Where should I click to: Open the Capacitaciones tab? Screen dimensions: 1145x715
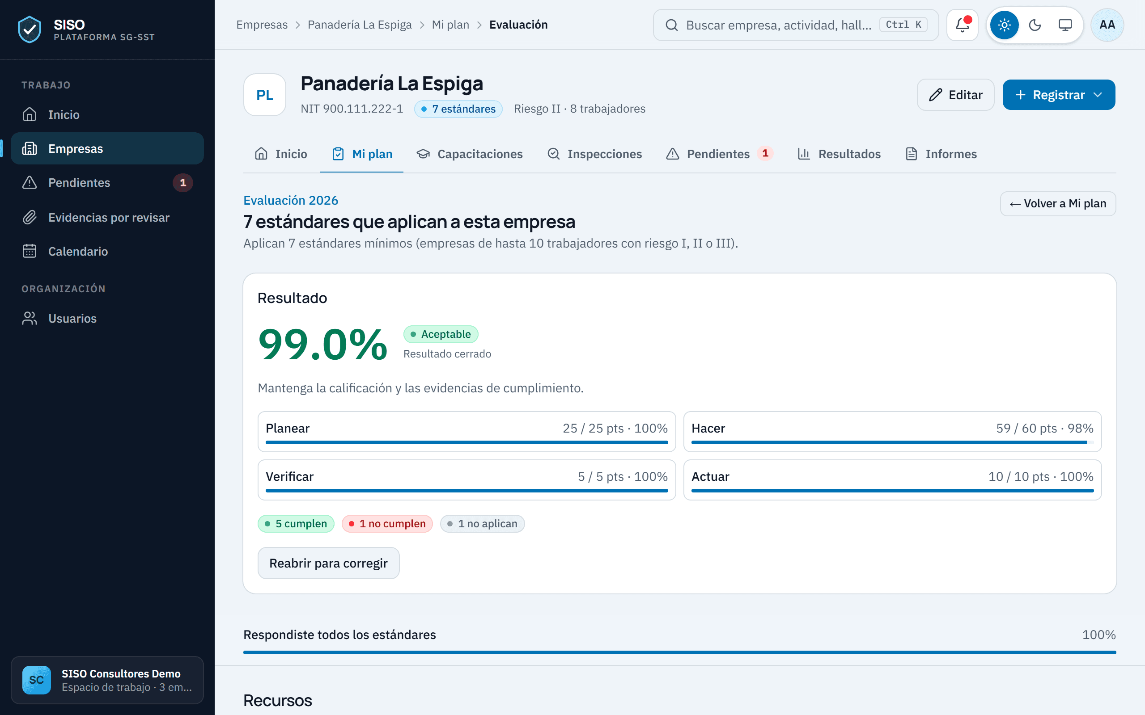[469, 154]
